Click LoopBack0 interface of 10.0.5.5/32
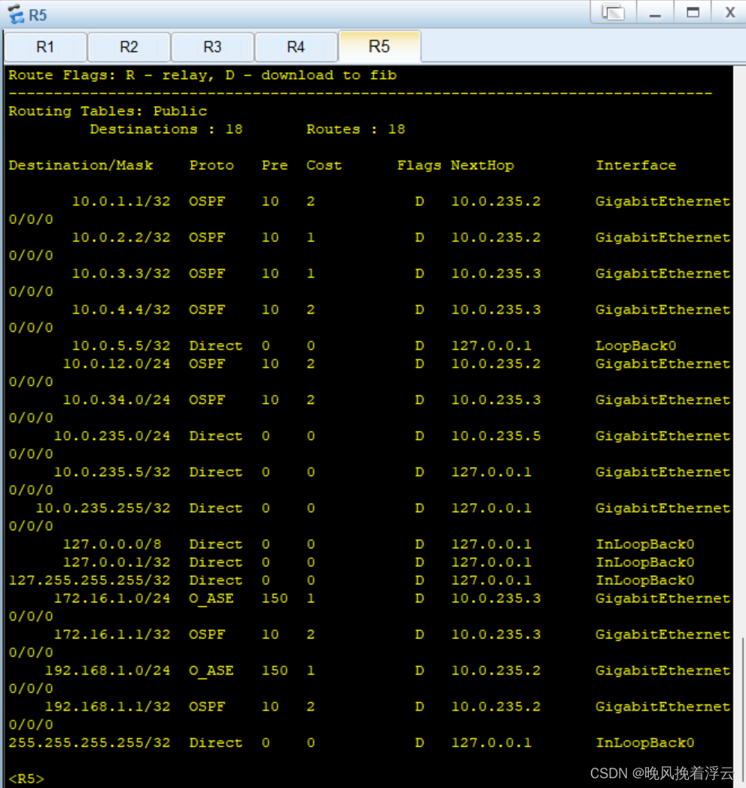746x788 pixels. (x=636, y=346)
